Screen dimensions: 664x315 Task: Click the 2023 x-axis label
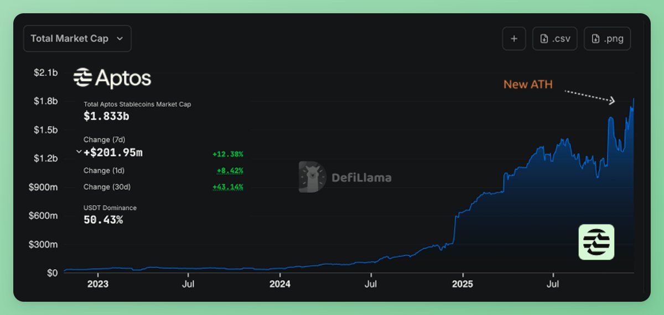click(97, 285)
